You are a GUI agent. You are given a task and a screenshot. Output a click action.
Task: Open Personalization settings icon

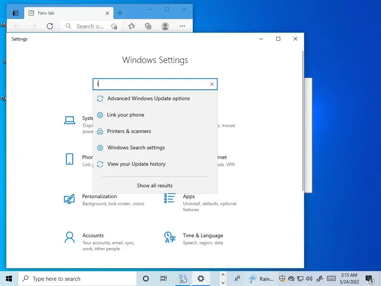click(x=69, y=199)
